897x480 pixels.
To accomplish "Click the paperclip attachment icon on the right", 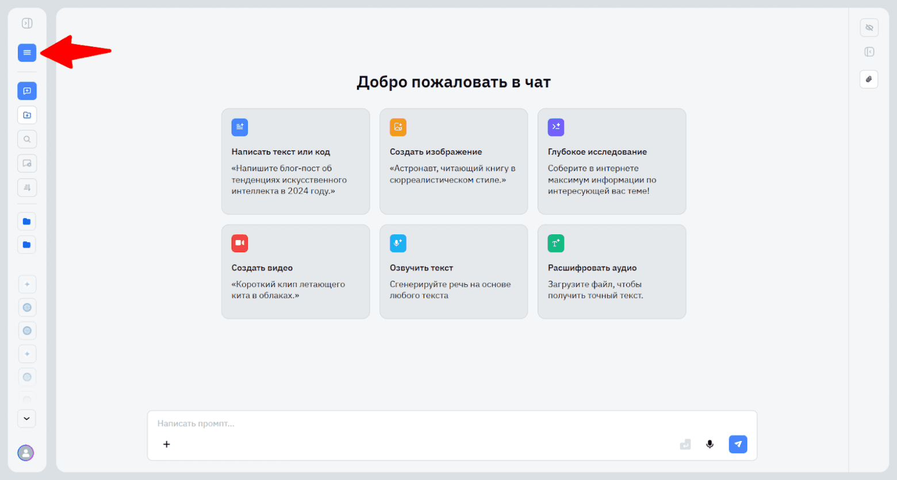I will tap(869, 79).
